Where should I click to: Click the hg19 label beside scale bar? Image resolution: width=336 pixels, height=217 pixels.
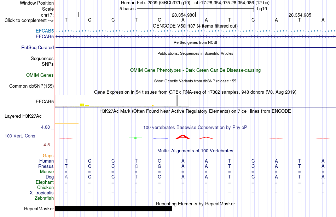262,9
